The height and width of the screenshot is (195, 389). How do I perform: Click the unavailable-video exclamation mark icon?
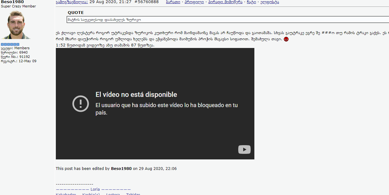coord(81,104)
